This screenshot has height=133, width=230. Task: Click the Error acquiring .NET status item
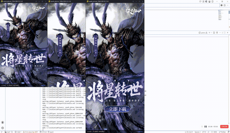pyautogui.click(x=30, y=132)
